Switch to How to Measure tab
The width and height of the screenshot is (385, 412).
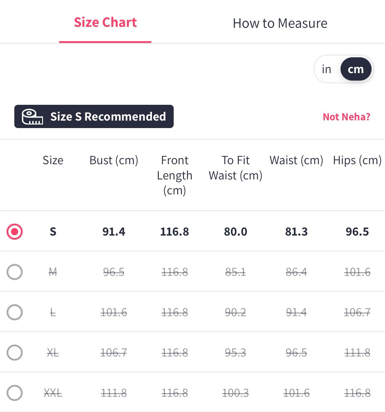280,23
